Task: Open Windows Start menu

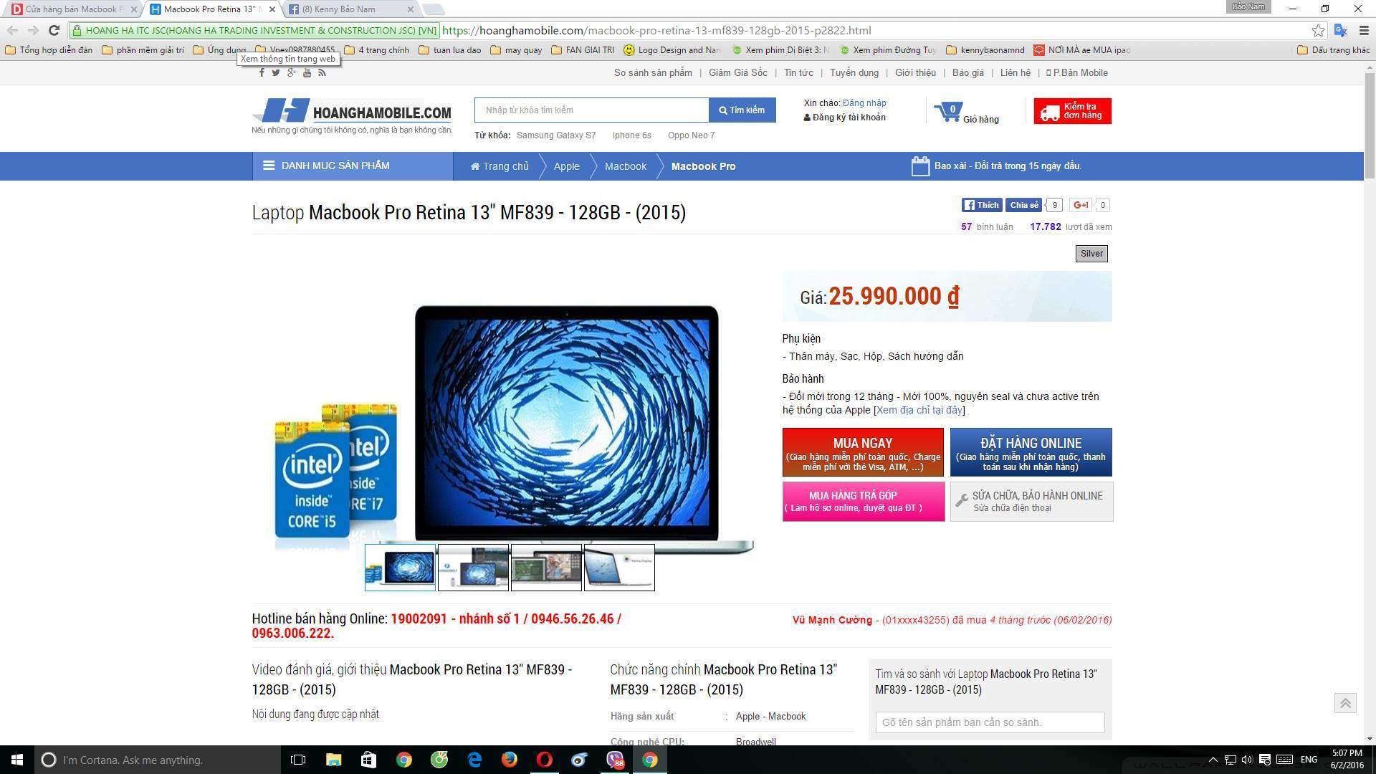Action: [17, 760]
